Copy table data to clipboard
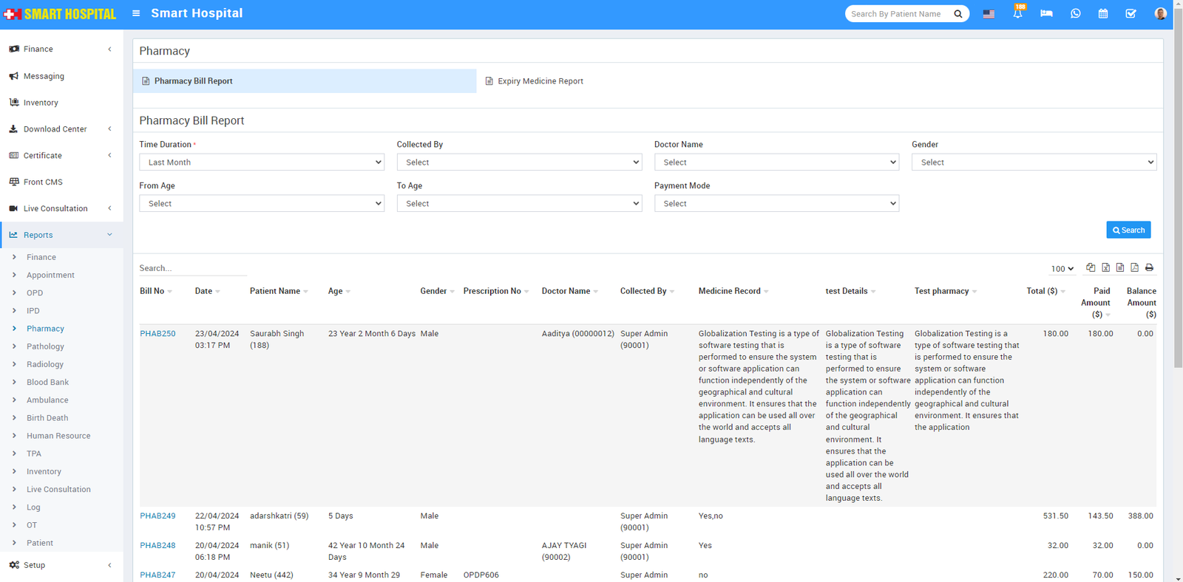1183x582 pixels. (x=1091, y=267)
